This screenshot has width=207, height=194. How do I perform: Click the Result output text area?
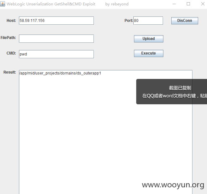106,132
